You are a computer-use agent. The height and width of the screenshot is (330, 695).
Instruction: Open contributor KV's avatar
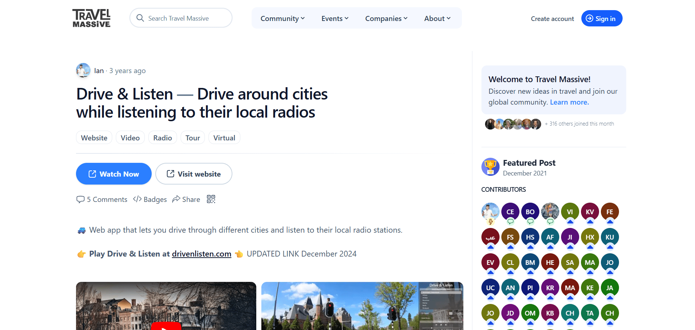coord(590,212)
